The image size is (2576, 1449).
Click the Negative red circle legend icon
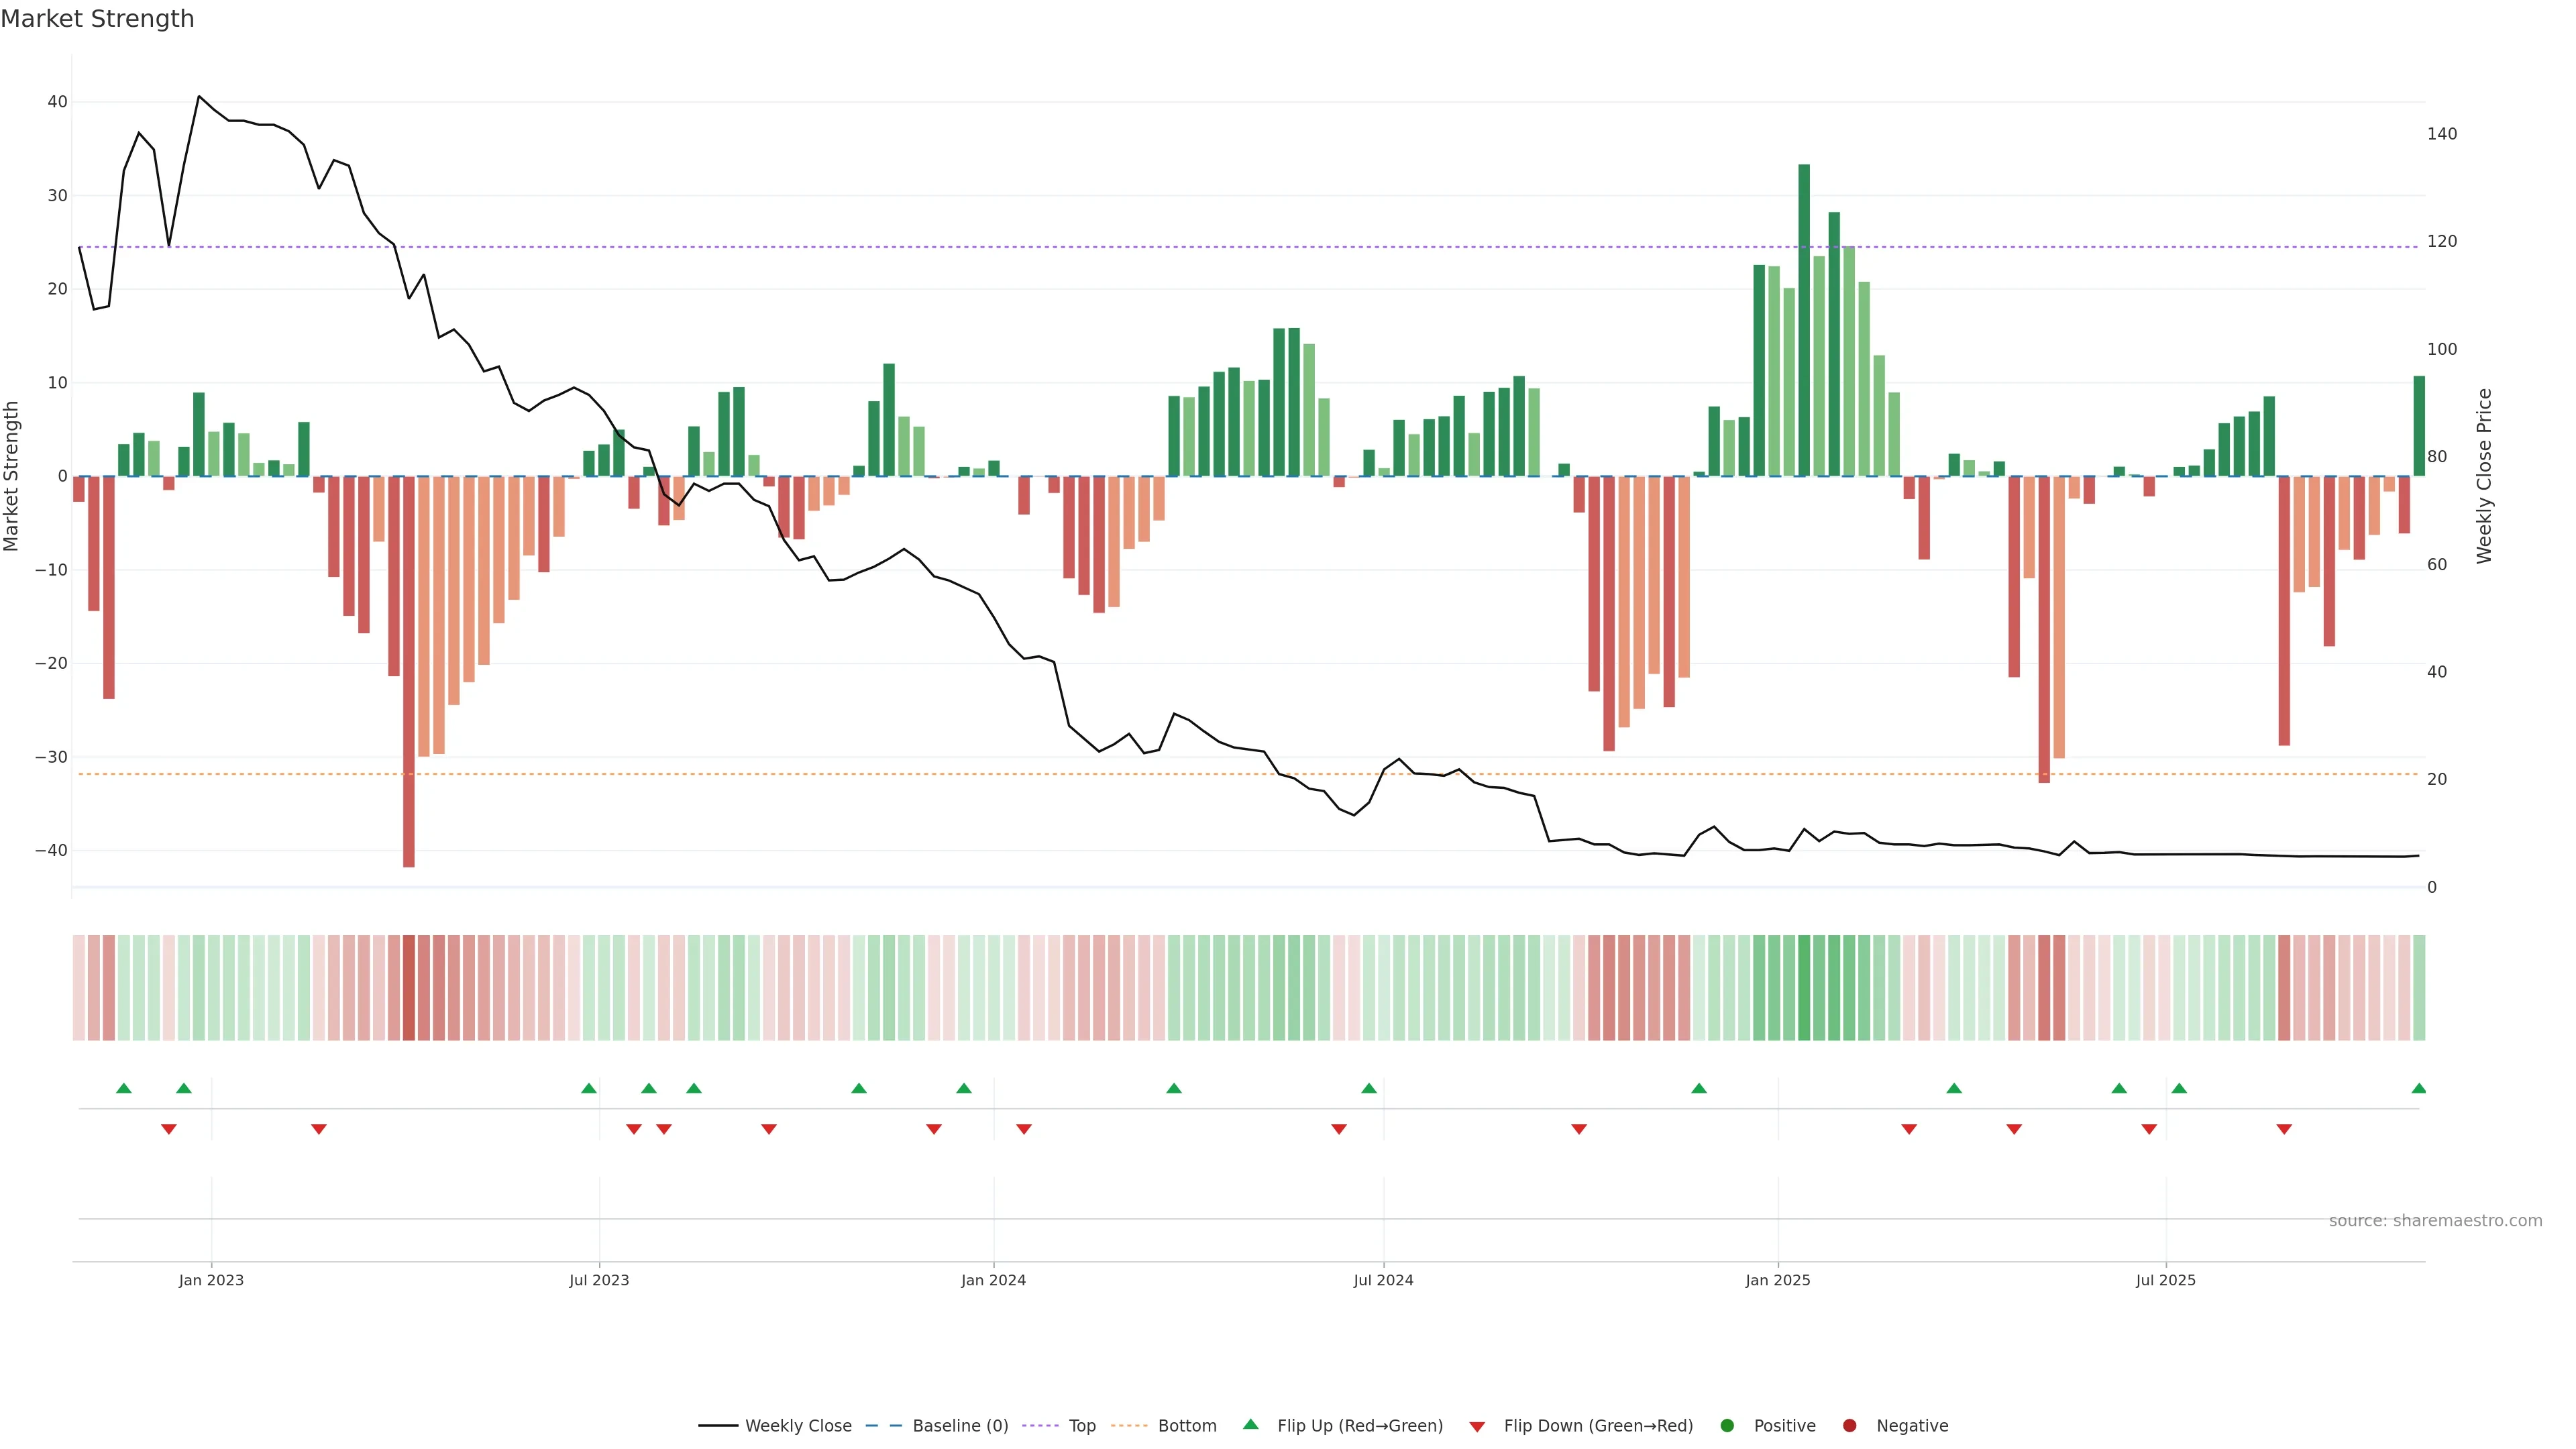coord(1849,1425)
